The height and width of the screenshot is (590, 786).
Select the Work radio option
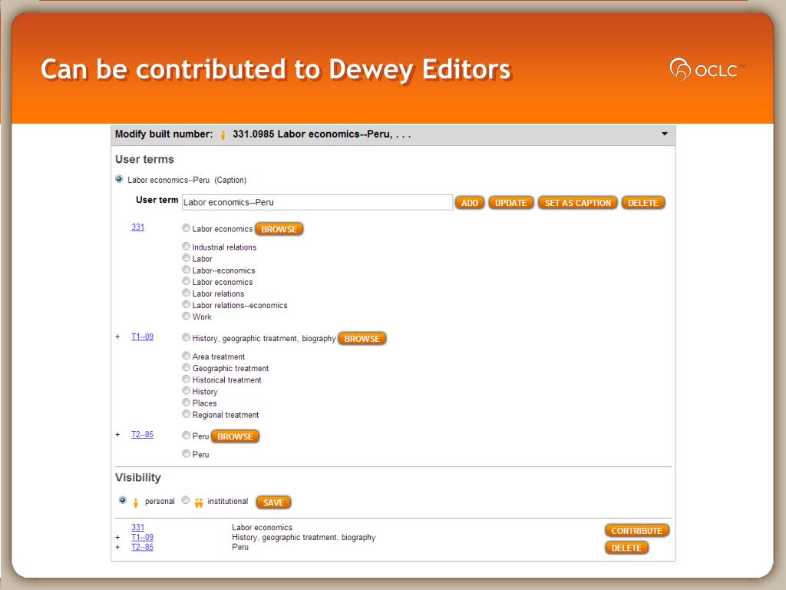(x=186, y=316)
